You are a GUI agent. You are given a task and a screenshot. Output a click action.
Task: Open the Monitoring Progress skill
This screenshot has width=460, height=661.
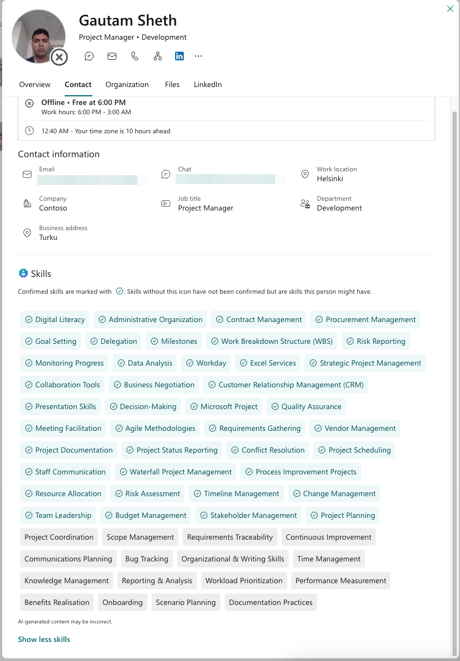click(64, 363)
